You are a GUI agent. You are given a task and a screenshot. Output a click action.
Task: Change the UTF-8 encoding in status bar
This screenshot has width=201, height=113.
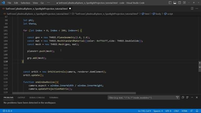pos(168,111)
